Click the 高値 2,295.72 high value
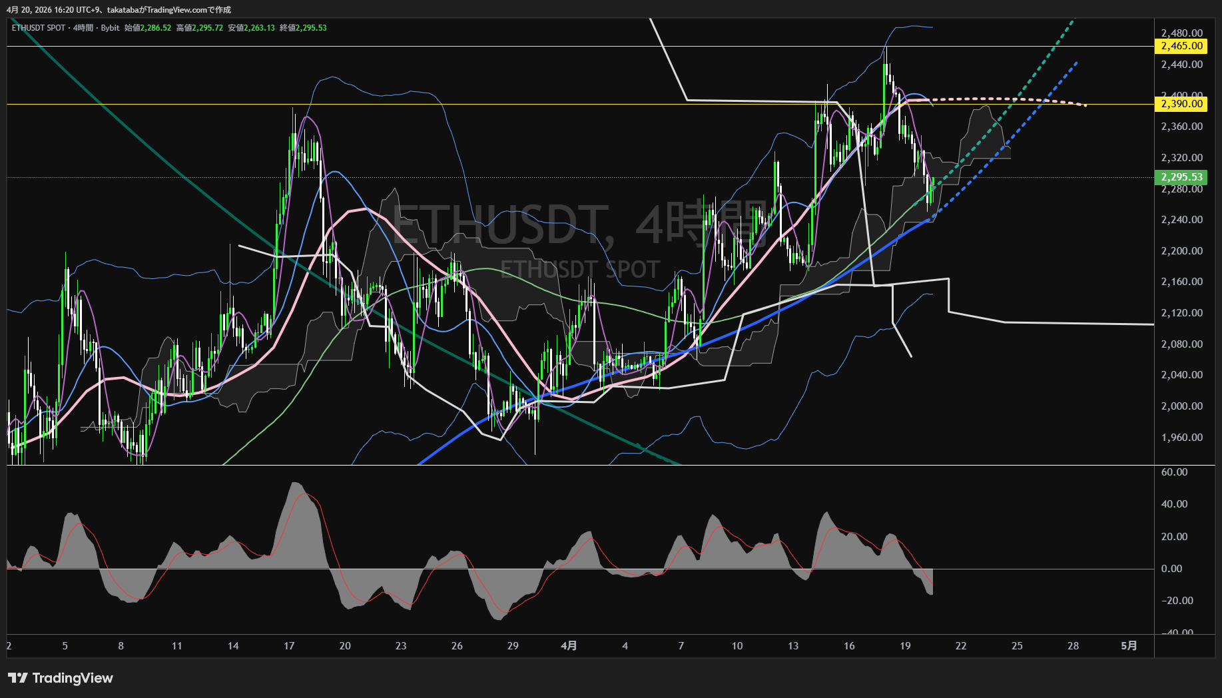The width and height of the screenshot is (1222, 698). pos(207,28)
